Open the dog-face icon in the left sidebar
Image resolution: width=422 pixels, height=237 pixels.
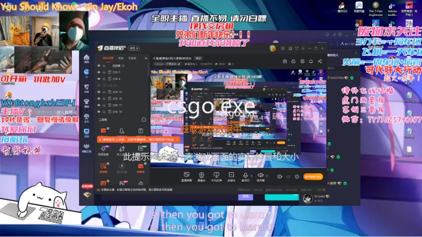point(87,86)
